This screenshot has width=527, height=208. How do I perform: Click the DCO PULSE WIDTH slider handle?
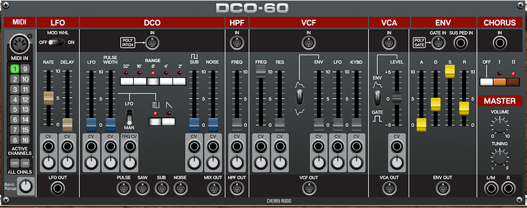[x=110, y=125]
